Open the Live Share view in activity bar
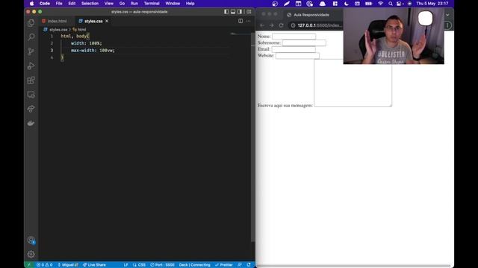This screenshot has width=478, height=268. click(31, 109)
